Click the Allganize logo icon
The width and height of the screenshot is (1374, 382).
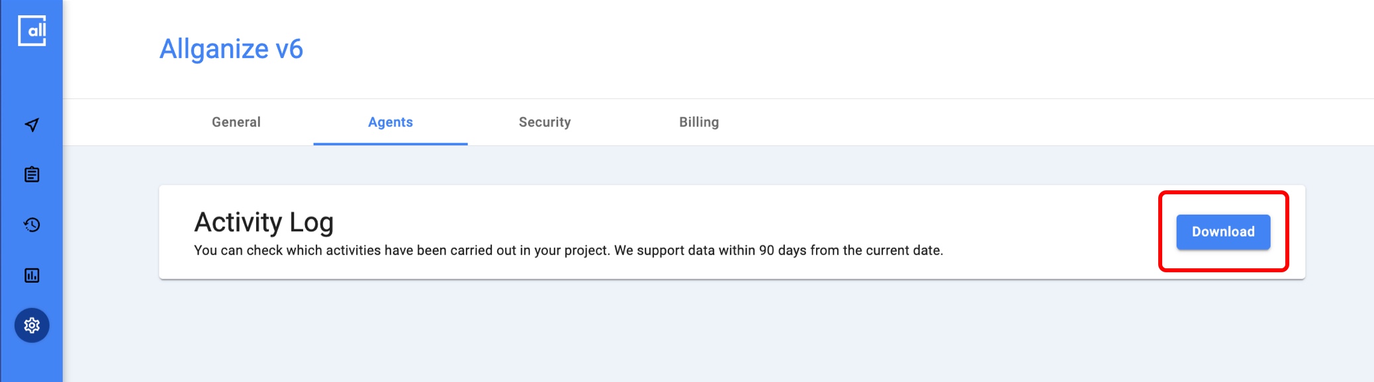(x=32, y=30)
